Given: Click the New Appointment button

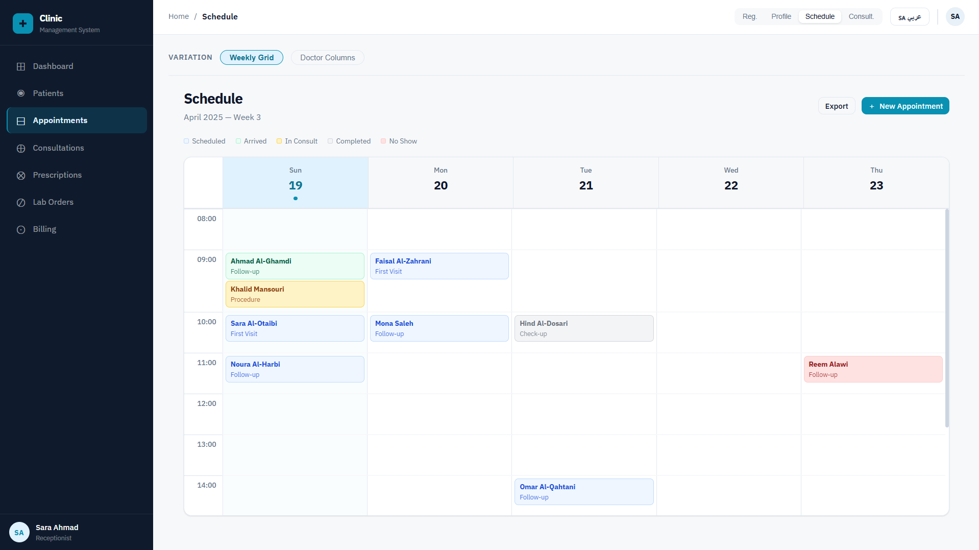Looking at the screenshot, I should click(905, 106).
